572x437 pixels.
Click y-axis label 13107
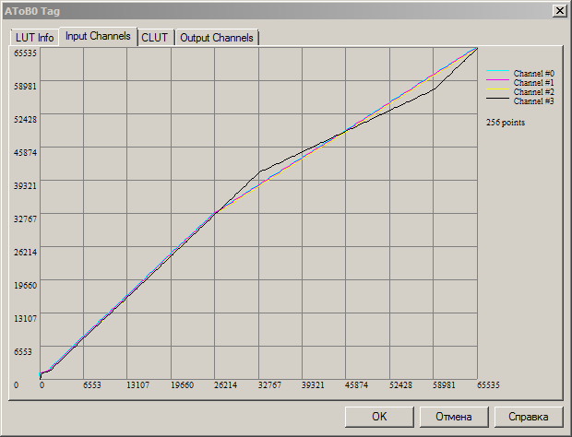tap(25, 319)
